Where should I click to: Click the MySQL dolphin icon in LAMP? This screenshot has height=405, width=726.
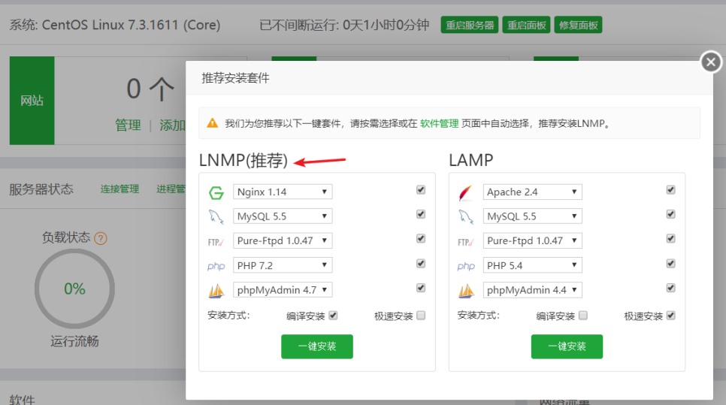click(466, 216)
